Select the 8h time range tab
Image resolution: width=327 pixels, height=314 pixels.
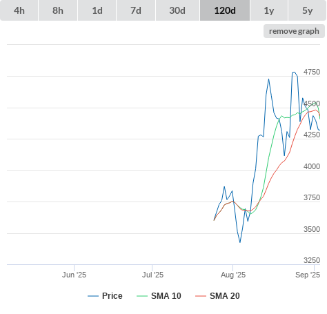58,10
